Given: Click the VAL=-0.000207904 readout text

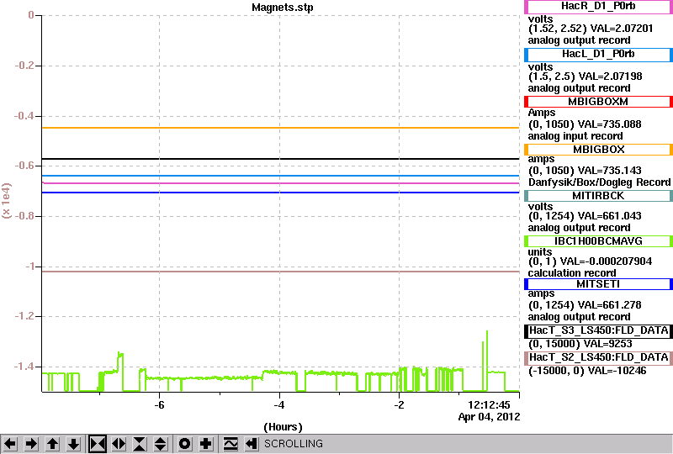Looking at the screenshot, I should (x=606, y=261).
